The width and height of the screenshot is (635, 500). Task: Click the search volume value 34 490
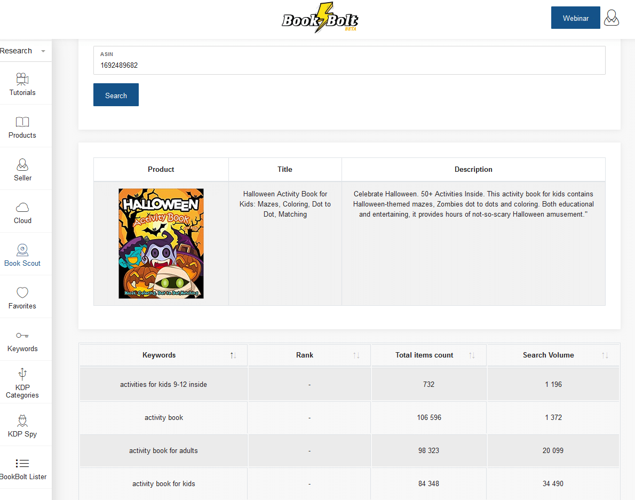(553, 484)
